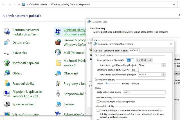Image resolution: width=180 pixels, height=120 pixels.
Task: Open the Centrum síťových připojení a sdílení link
Action: pyautogui.click(x=75, y=32)
